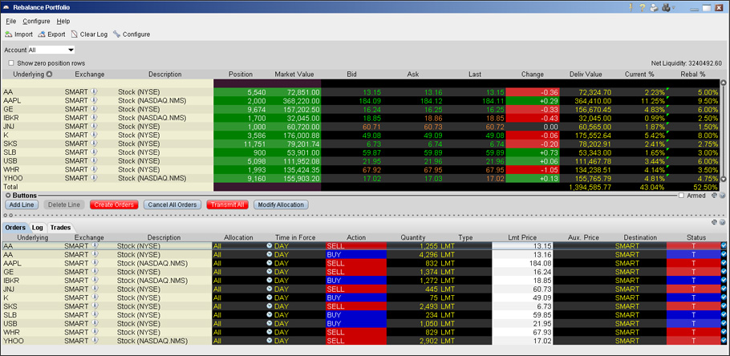Click the blue check icon on AAPL SELL order

(x=724, y=263)
